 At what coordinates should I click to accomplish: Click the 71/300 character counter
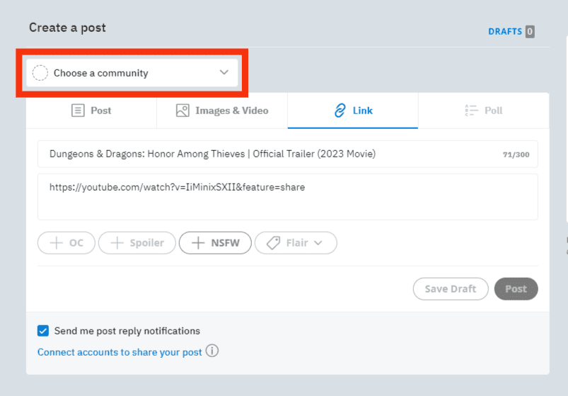point(516,155)
